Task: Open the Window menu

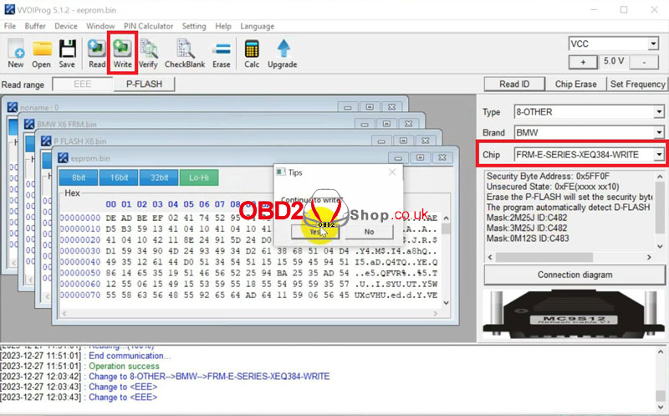Action: (x=100, y=26)
